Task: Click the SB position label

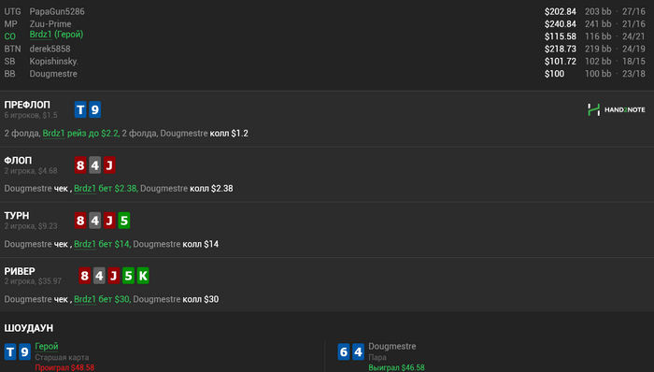Action: (x=9, y=62)
